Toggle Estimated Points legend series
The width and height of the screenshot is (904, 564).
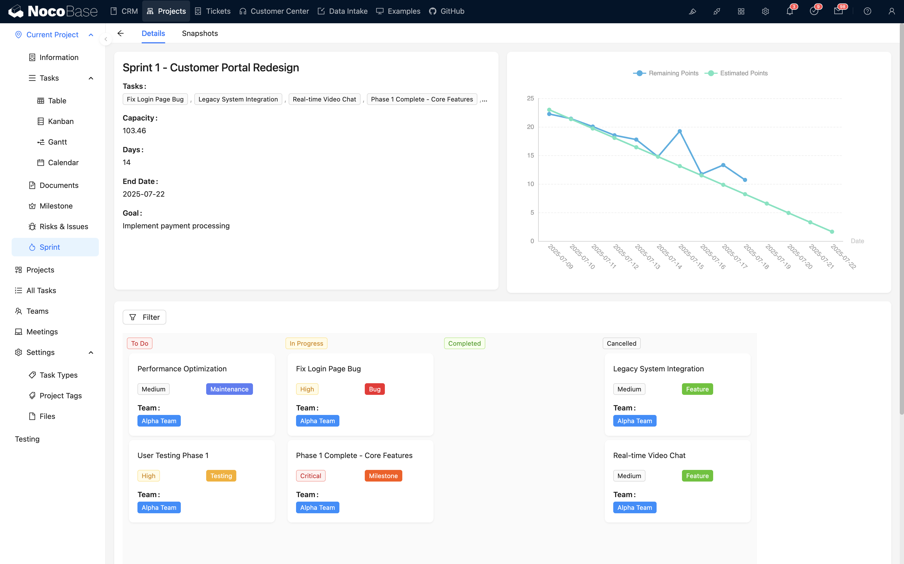(x=736, y=73)
